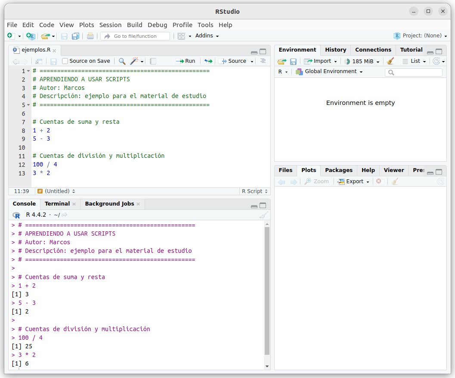Click the Find/Replace magnifier icon
The width and height of the screenshot is (455, 378).
pos(122,61)
